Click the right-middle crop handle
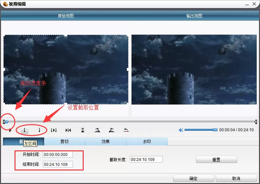The width and height of the screenshot is (260, 184). [x=128, y=69]
